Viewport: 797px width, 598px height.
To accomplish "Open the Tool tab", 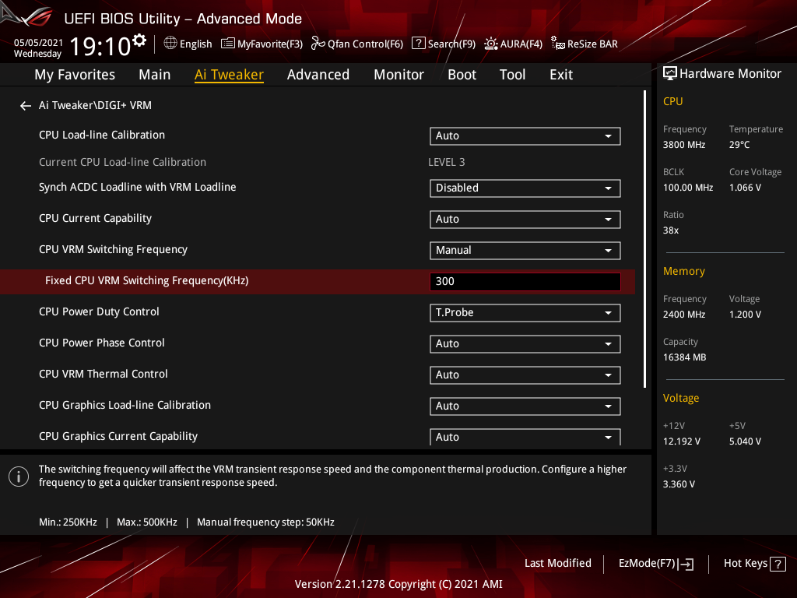I will (x=512, y=75).
